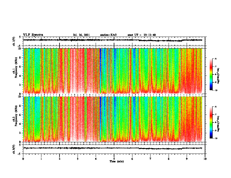
Task: Click the time axis tick label "7"
Action: point(150,159)
